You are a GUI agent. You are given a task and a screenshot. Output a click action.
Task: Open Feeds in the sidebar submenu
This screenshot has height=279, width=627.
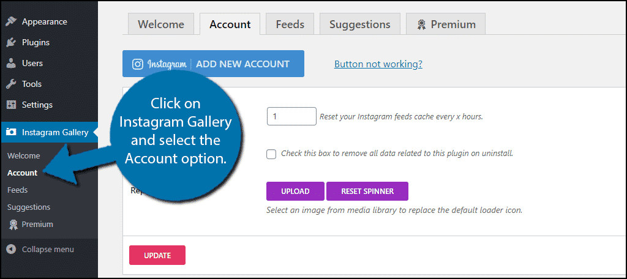pyautogui.click(x=17, y=190)
